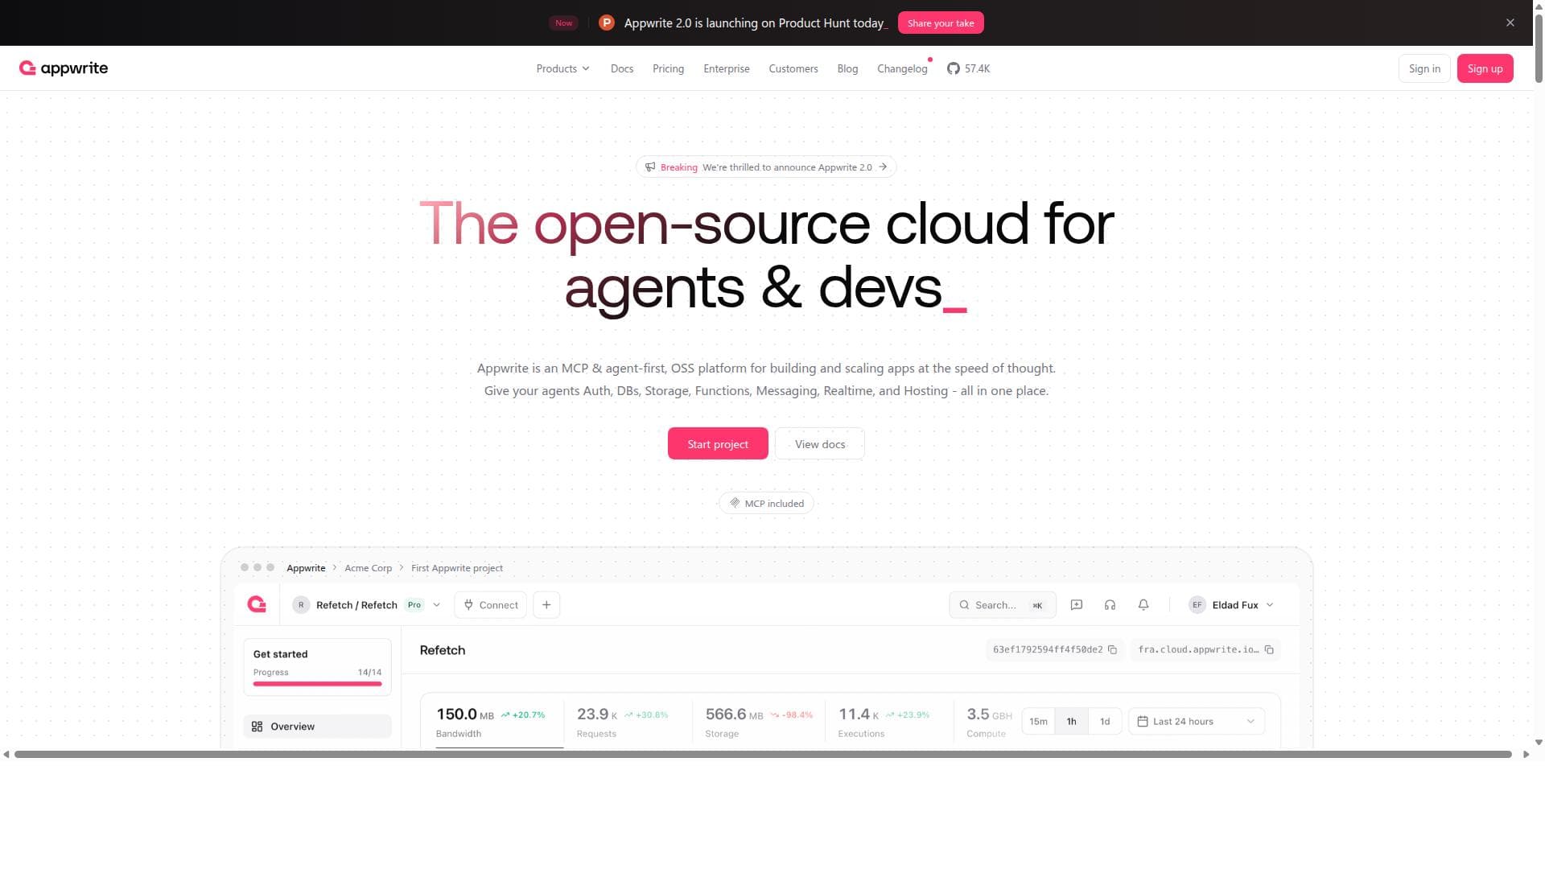Click the Product Hunt logo in the banner

(607, 23)
